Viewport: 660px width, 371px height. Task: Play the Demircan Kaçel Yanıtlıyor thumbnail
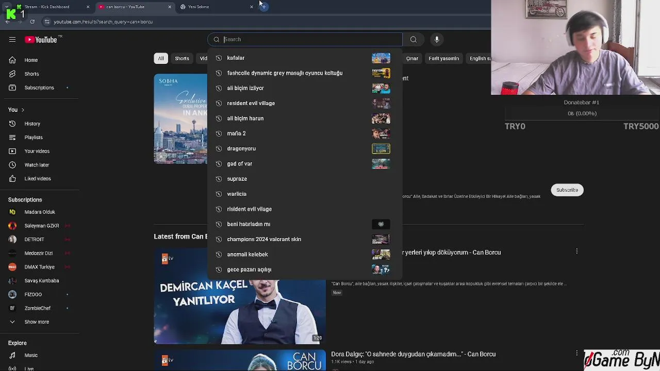point(240,296)
